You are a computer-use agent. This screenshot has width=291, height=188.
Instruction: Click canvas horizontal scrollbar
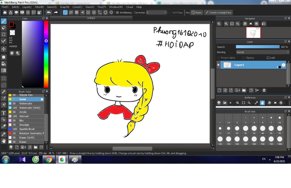pos(132,148)
